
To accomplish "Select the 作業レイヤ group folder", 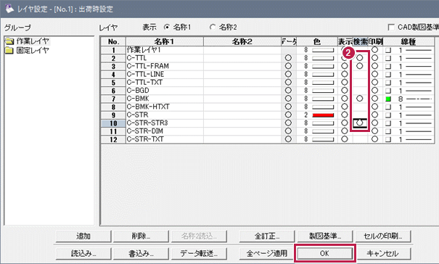I will click(x=28, y=41).
